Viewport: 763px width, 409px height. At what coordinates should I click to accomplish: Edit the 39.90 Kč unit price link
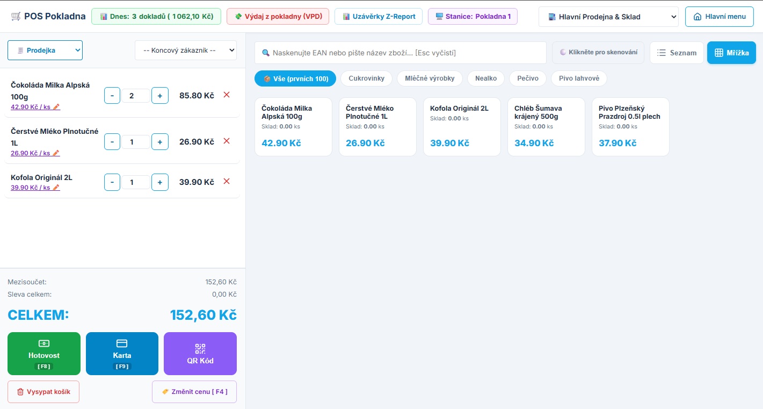[x=35, y=188]
